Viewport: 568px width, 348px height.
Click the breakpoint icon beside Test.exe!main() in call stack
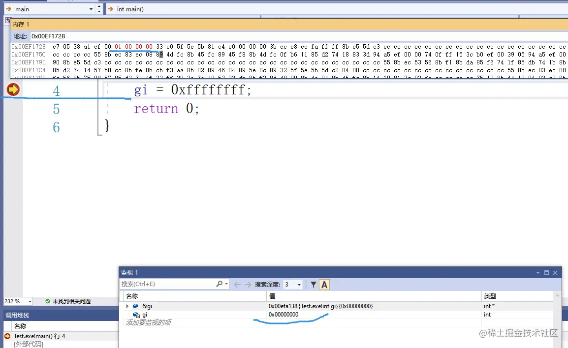tap(7, 336)
